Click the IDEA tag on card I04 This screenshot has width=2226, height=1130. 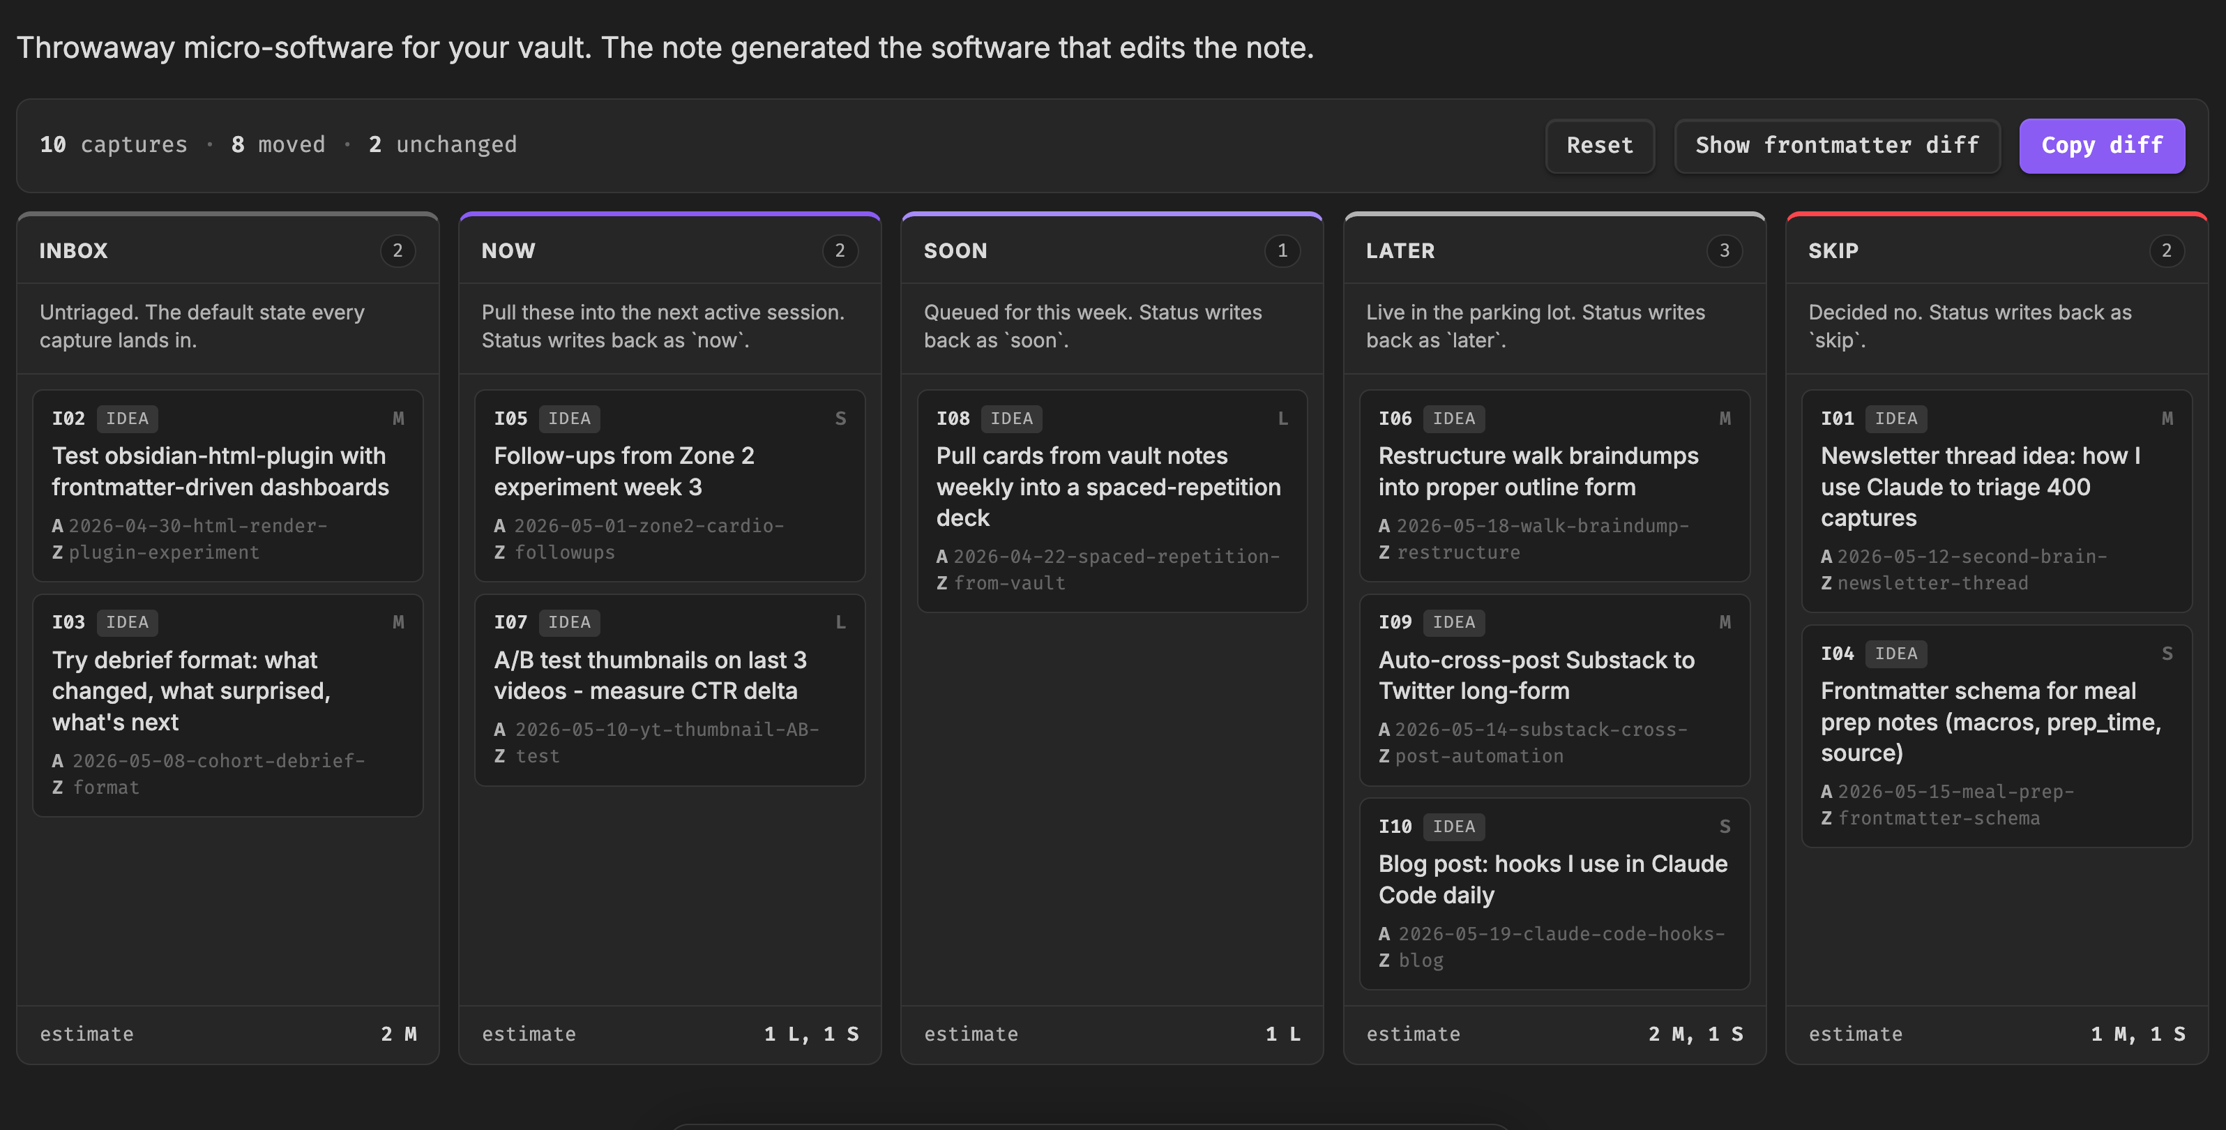click(1896, 654)
